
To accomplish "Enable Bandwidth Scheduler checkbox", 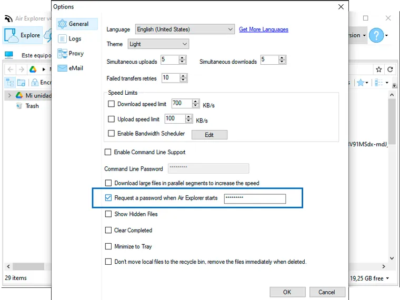I will pyautogui.click(x=111, y=133).
